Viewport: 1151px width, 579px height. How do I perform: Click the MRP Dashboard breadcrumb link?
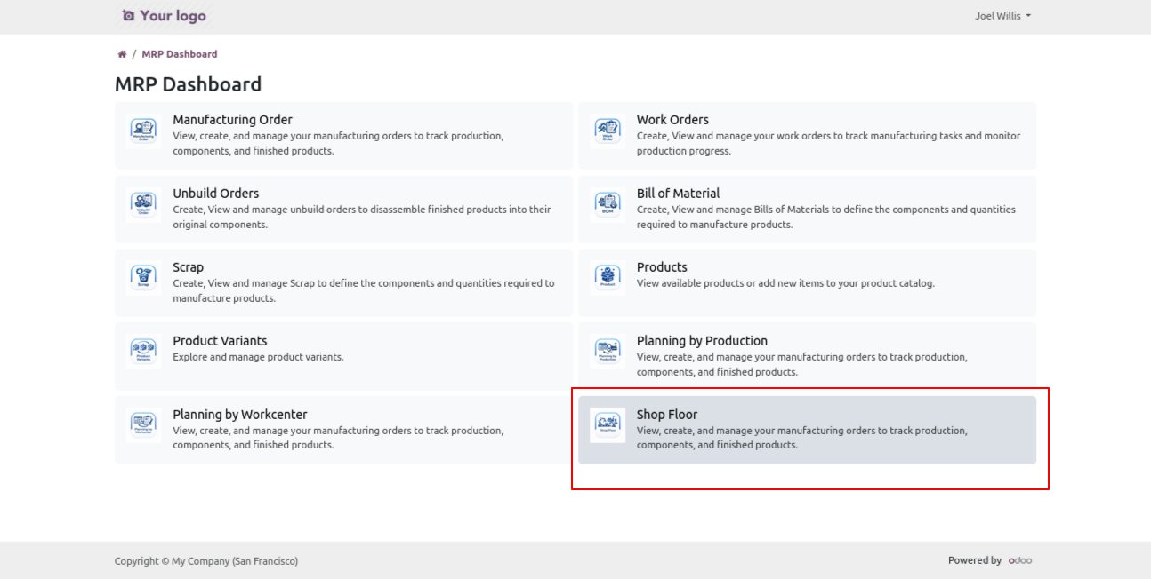click(x=179, y=54)
